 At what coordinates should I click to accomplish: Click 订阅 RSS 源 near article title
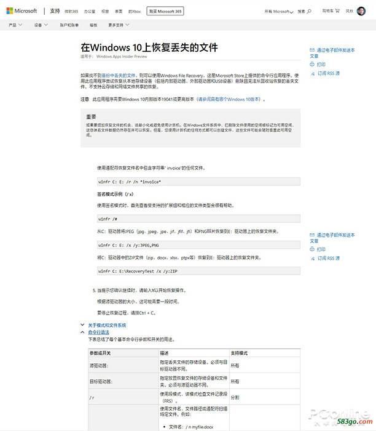point(329,73)
